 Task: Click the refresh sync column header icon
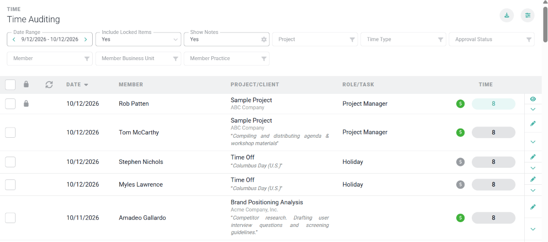tap(49, 84)
